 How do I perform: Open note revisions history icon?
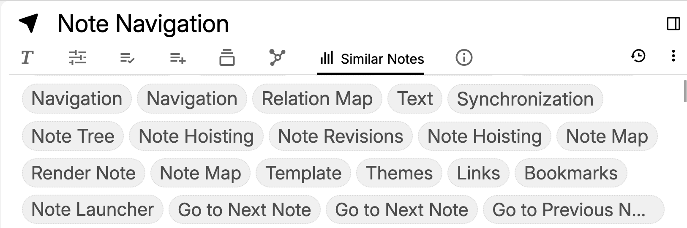638,56
